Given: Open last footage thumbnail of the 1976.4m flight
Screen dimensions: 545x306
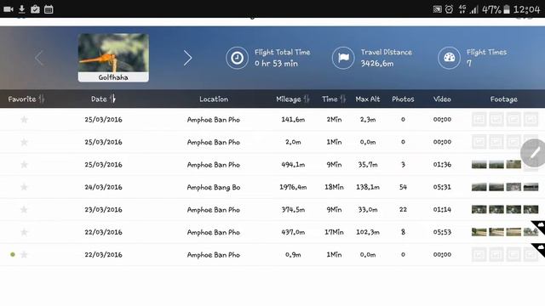Looking at the screenshot, I should pos(531,187).
